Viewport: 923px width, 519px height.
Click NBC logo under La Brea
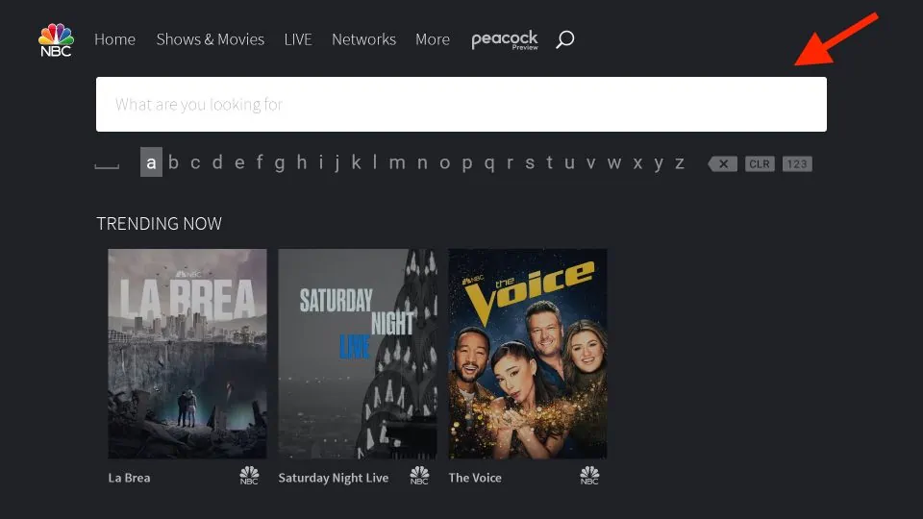click(249, 476)
